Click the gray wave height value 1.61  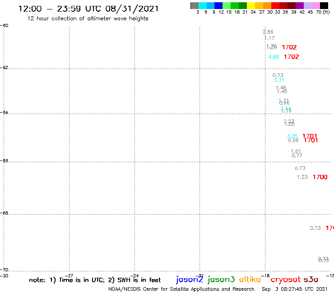point(296,151)
